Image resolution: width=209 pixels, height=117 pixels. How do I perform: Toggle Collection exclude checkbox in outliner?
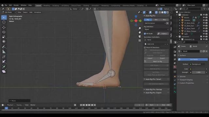point(201,15)
